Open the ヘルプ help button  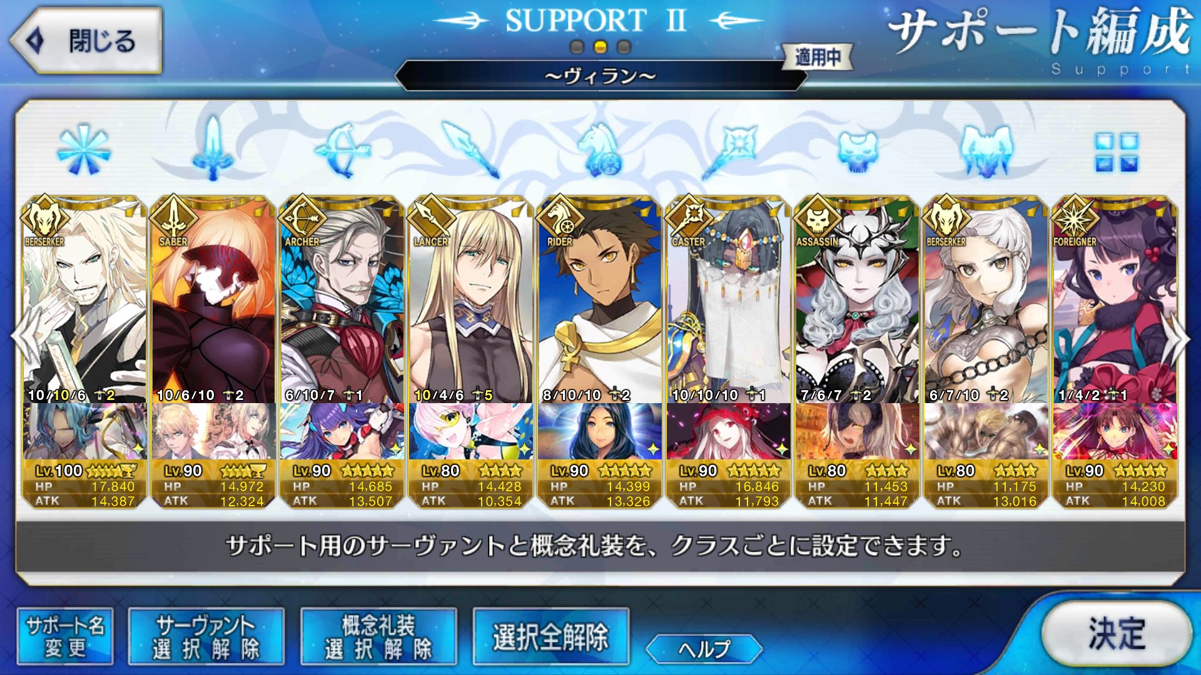[704, 649]
